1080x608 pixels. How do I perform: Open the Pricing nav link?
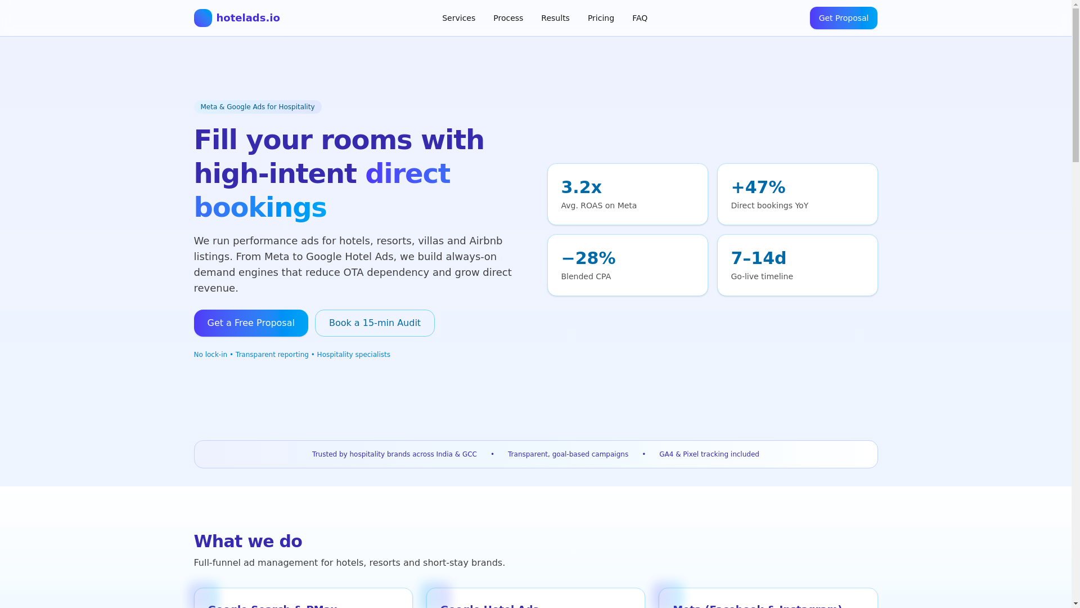(x=601, y=18)
